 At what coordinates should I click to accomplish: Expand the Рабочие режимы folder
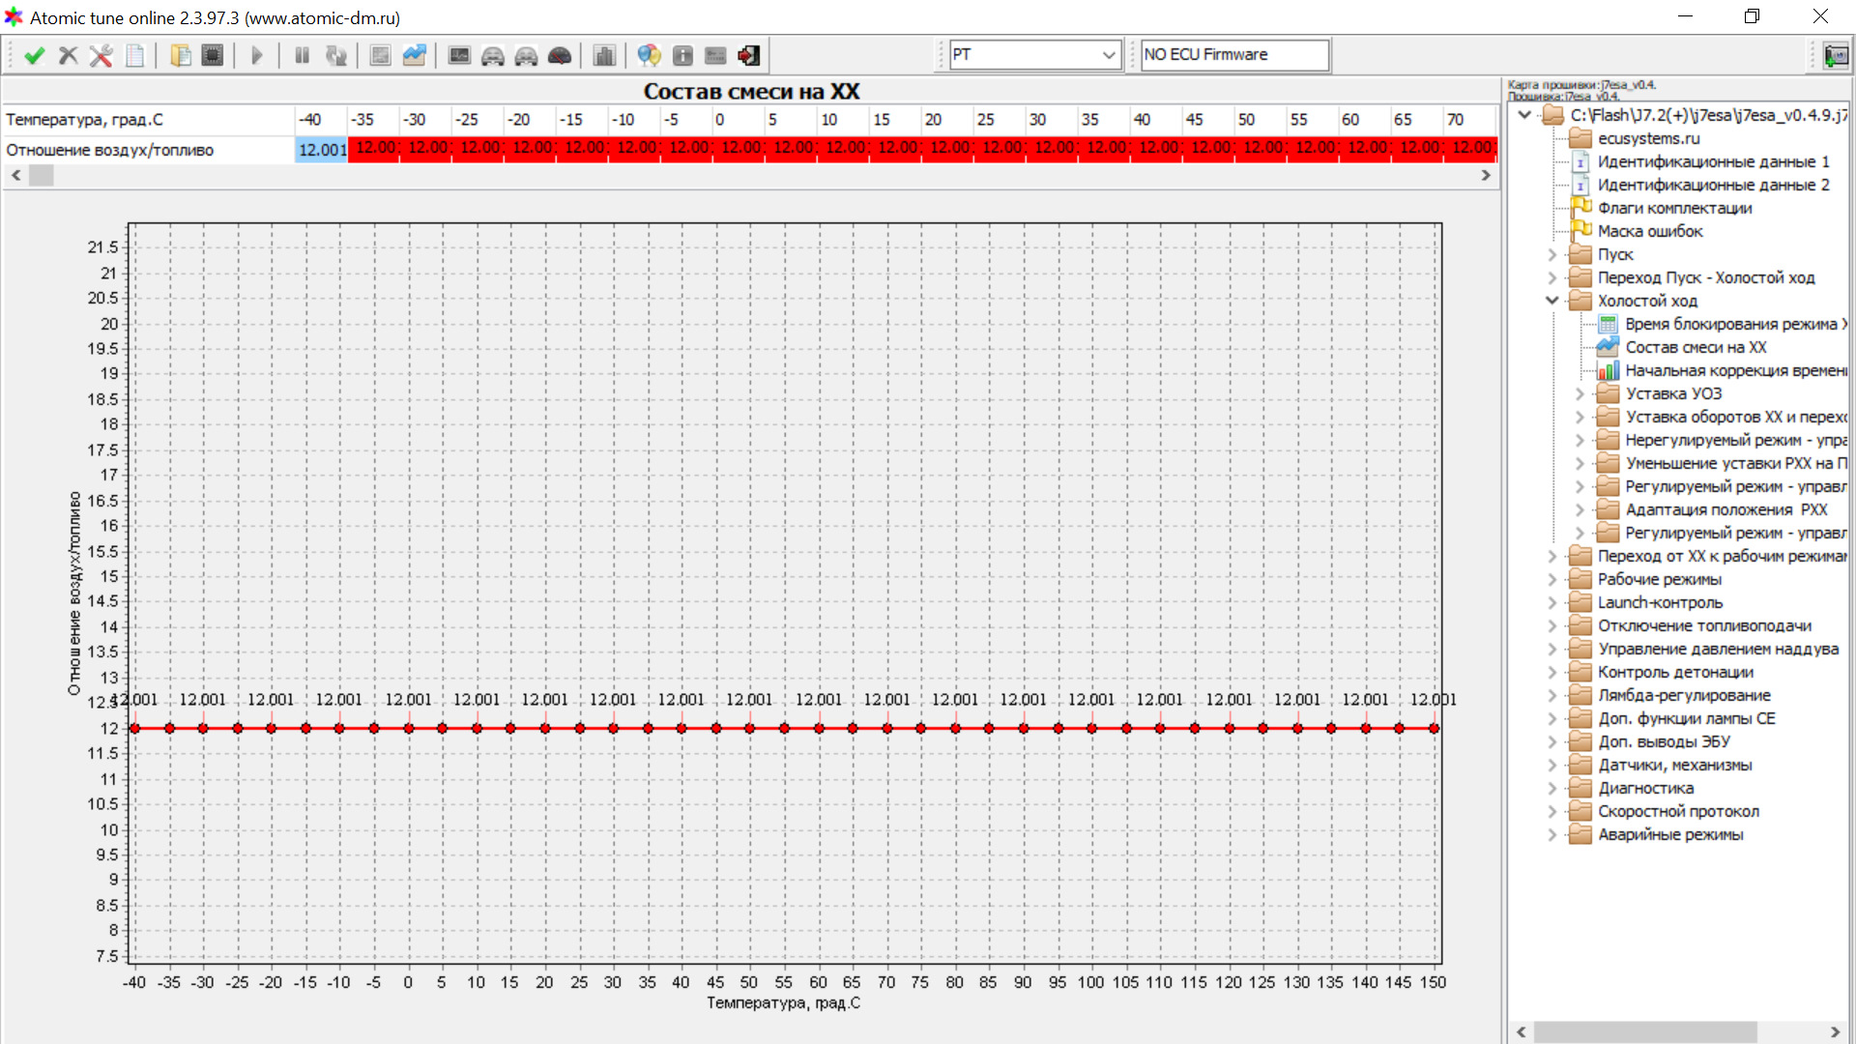pos(1552,580)
